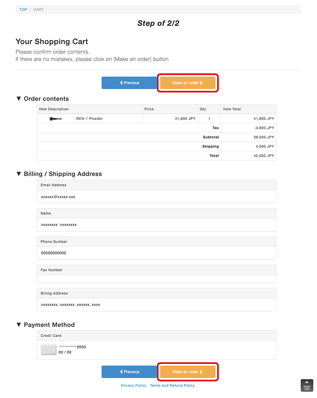Open the Terms and Refund Policy link

click(172, 386)
